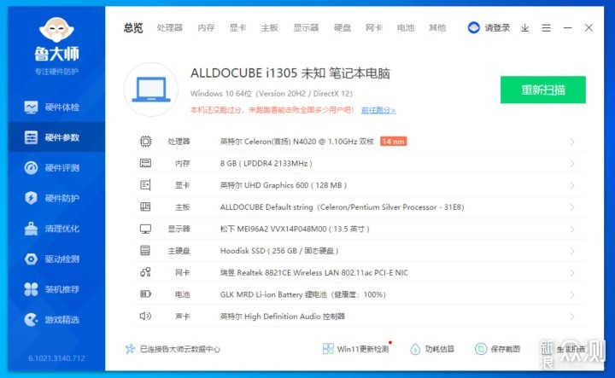
Task: Click the Windows 10 64位 version text
Action: [x=272, y=94]
